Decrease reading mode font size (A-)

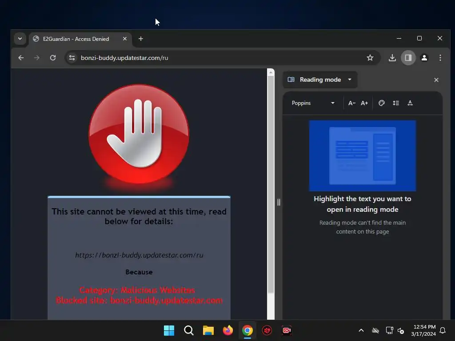pos(352,103)
